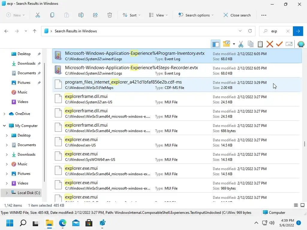Open pinned Pictures in Quick access
The width and height of the screenshot is (307, 230).
click(x=24, y=83)
